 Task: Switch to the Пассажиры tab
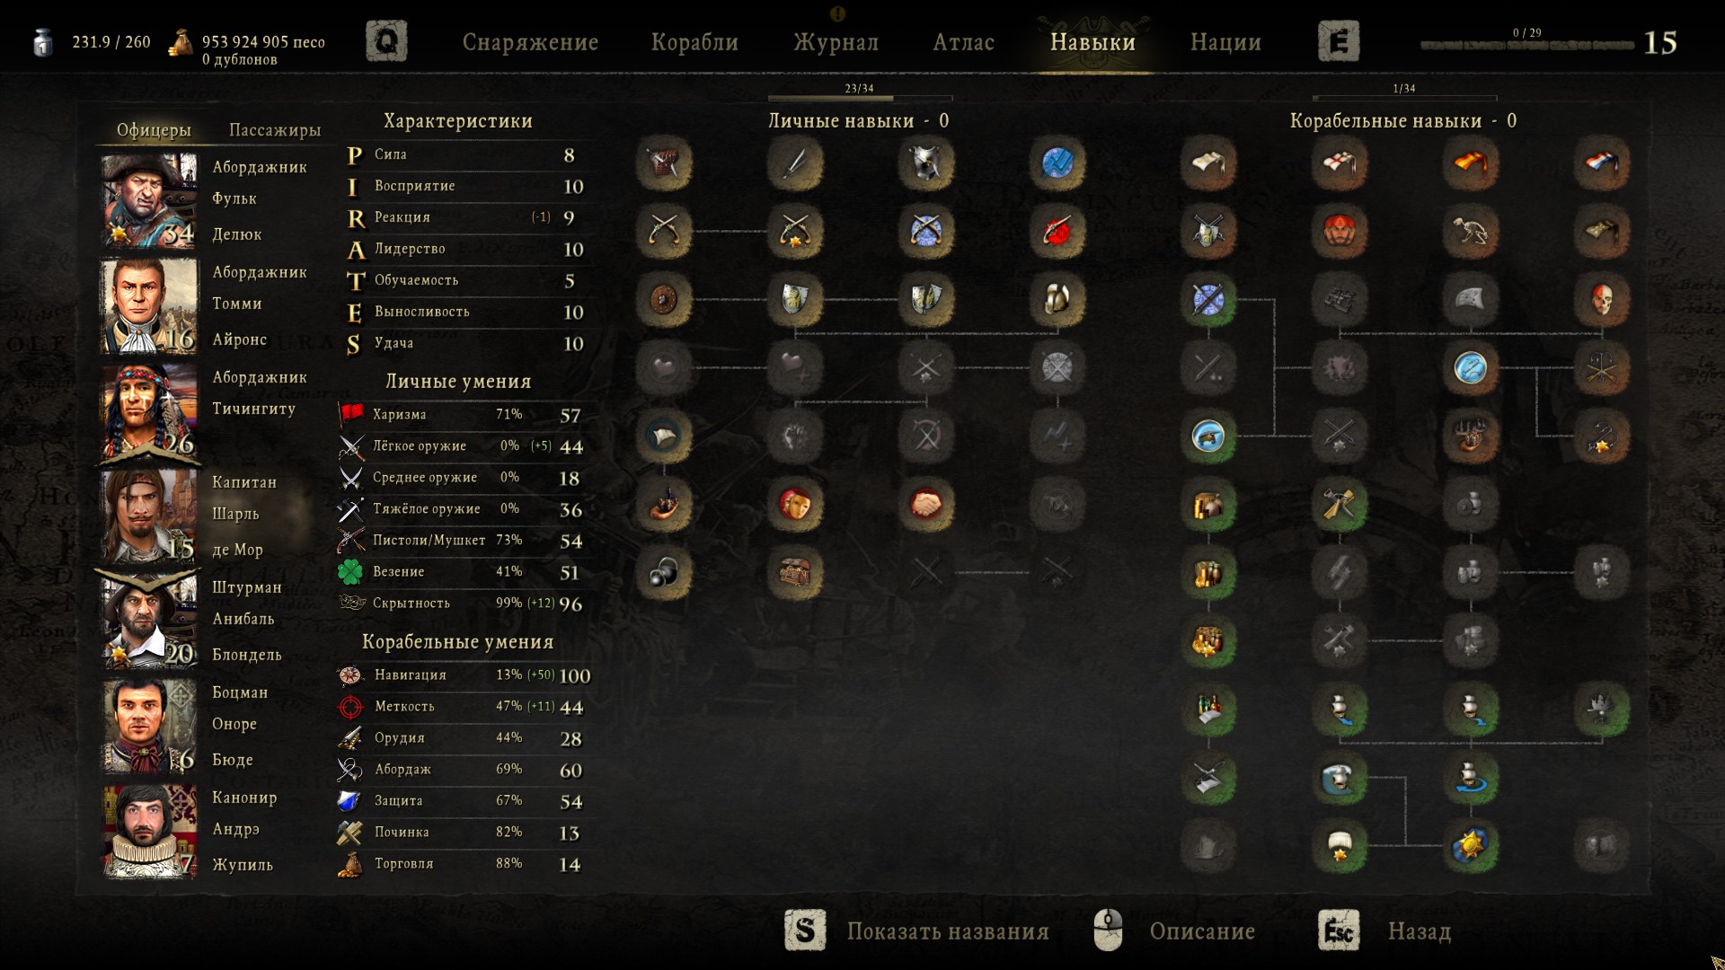point(275,130)
